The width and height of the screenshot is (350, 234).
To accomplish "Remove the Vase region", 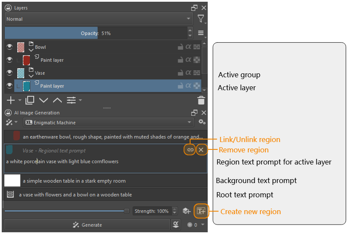I will [x=201, y=150].
